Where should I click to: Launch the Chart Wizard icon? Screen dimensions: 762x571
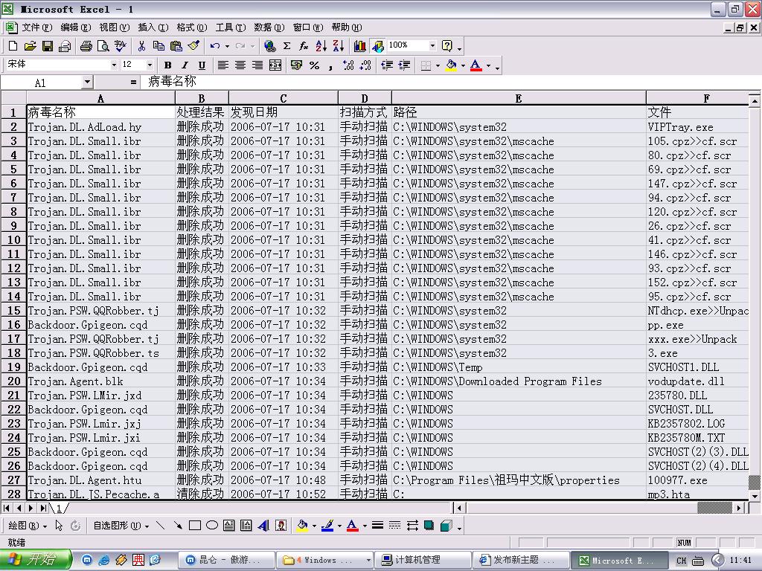coord(360,46)
